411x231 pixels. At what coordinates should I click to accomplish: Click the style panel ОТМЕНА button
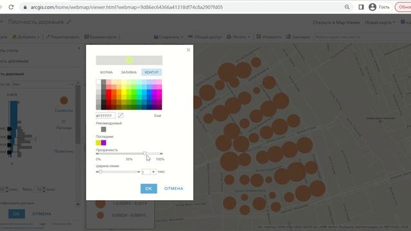point(41,214)
